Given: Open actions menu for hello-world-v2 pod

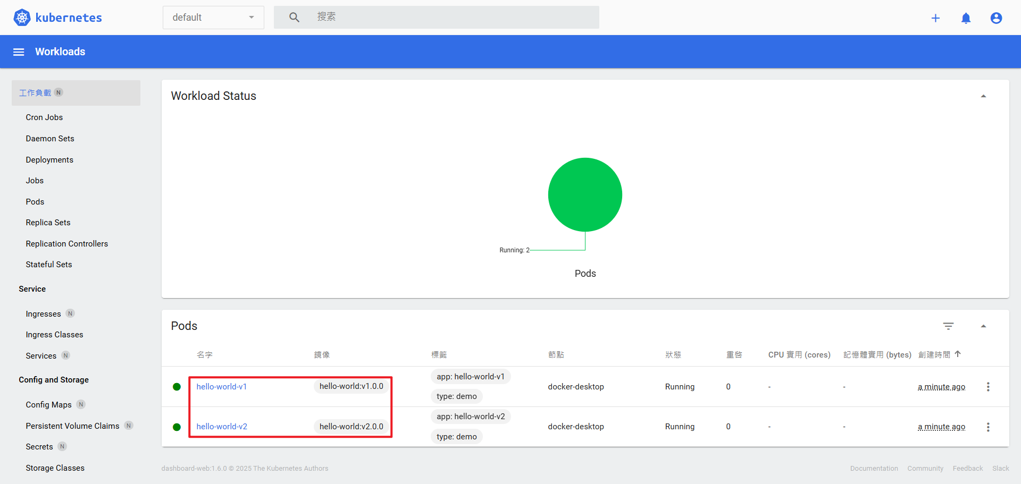Looking at the screenshot, I should 988,427.
